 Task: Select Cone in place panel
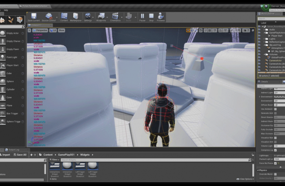tap(12, 98)
